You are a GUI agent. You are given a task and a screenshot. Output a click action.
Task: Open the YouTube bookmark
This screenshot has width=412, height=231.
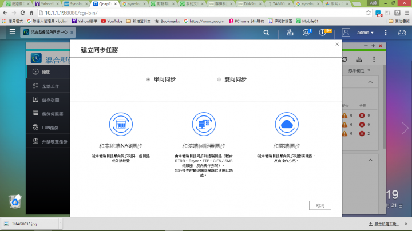click(112, 21)
